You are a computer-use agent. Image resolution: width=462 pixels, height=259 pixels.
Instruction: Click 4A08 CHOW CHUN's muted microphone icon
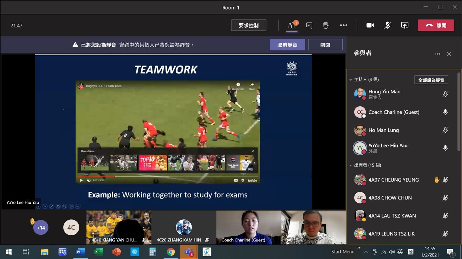click(x=445, y=198)
